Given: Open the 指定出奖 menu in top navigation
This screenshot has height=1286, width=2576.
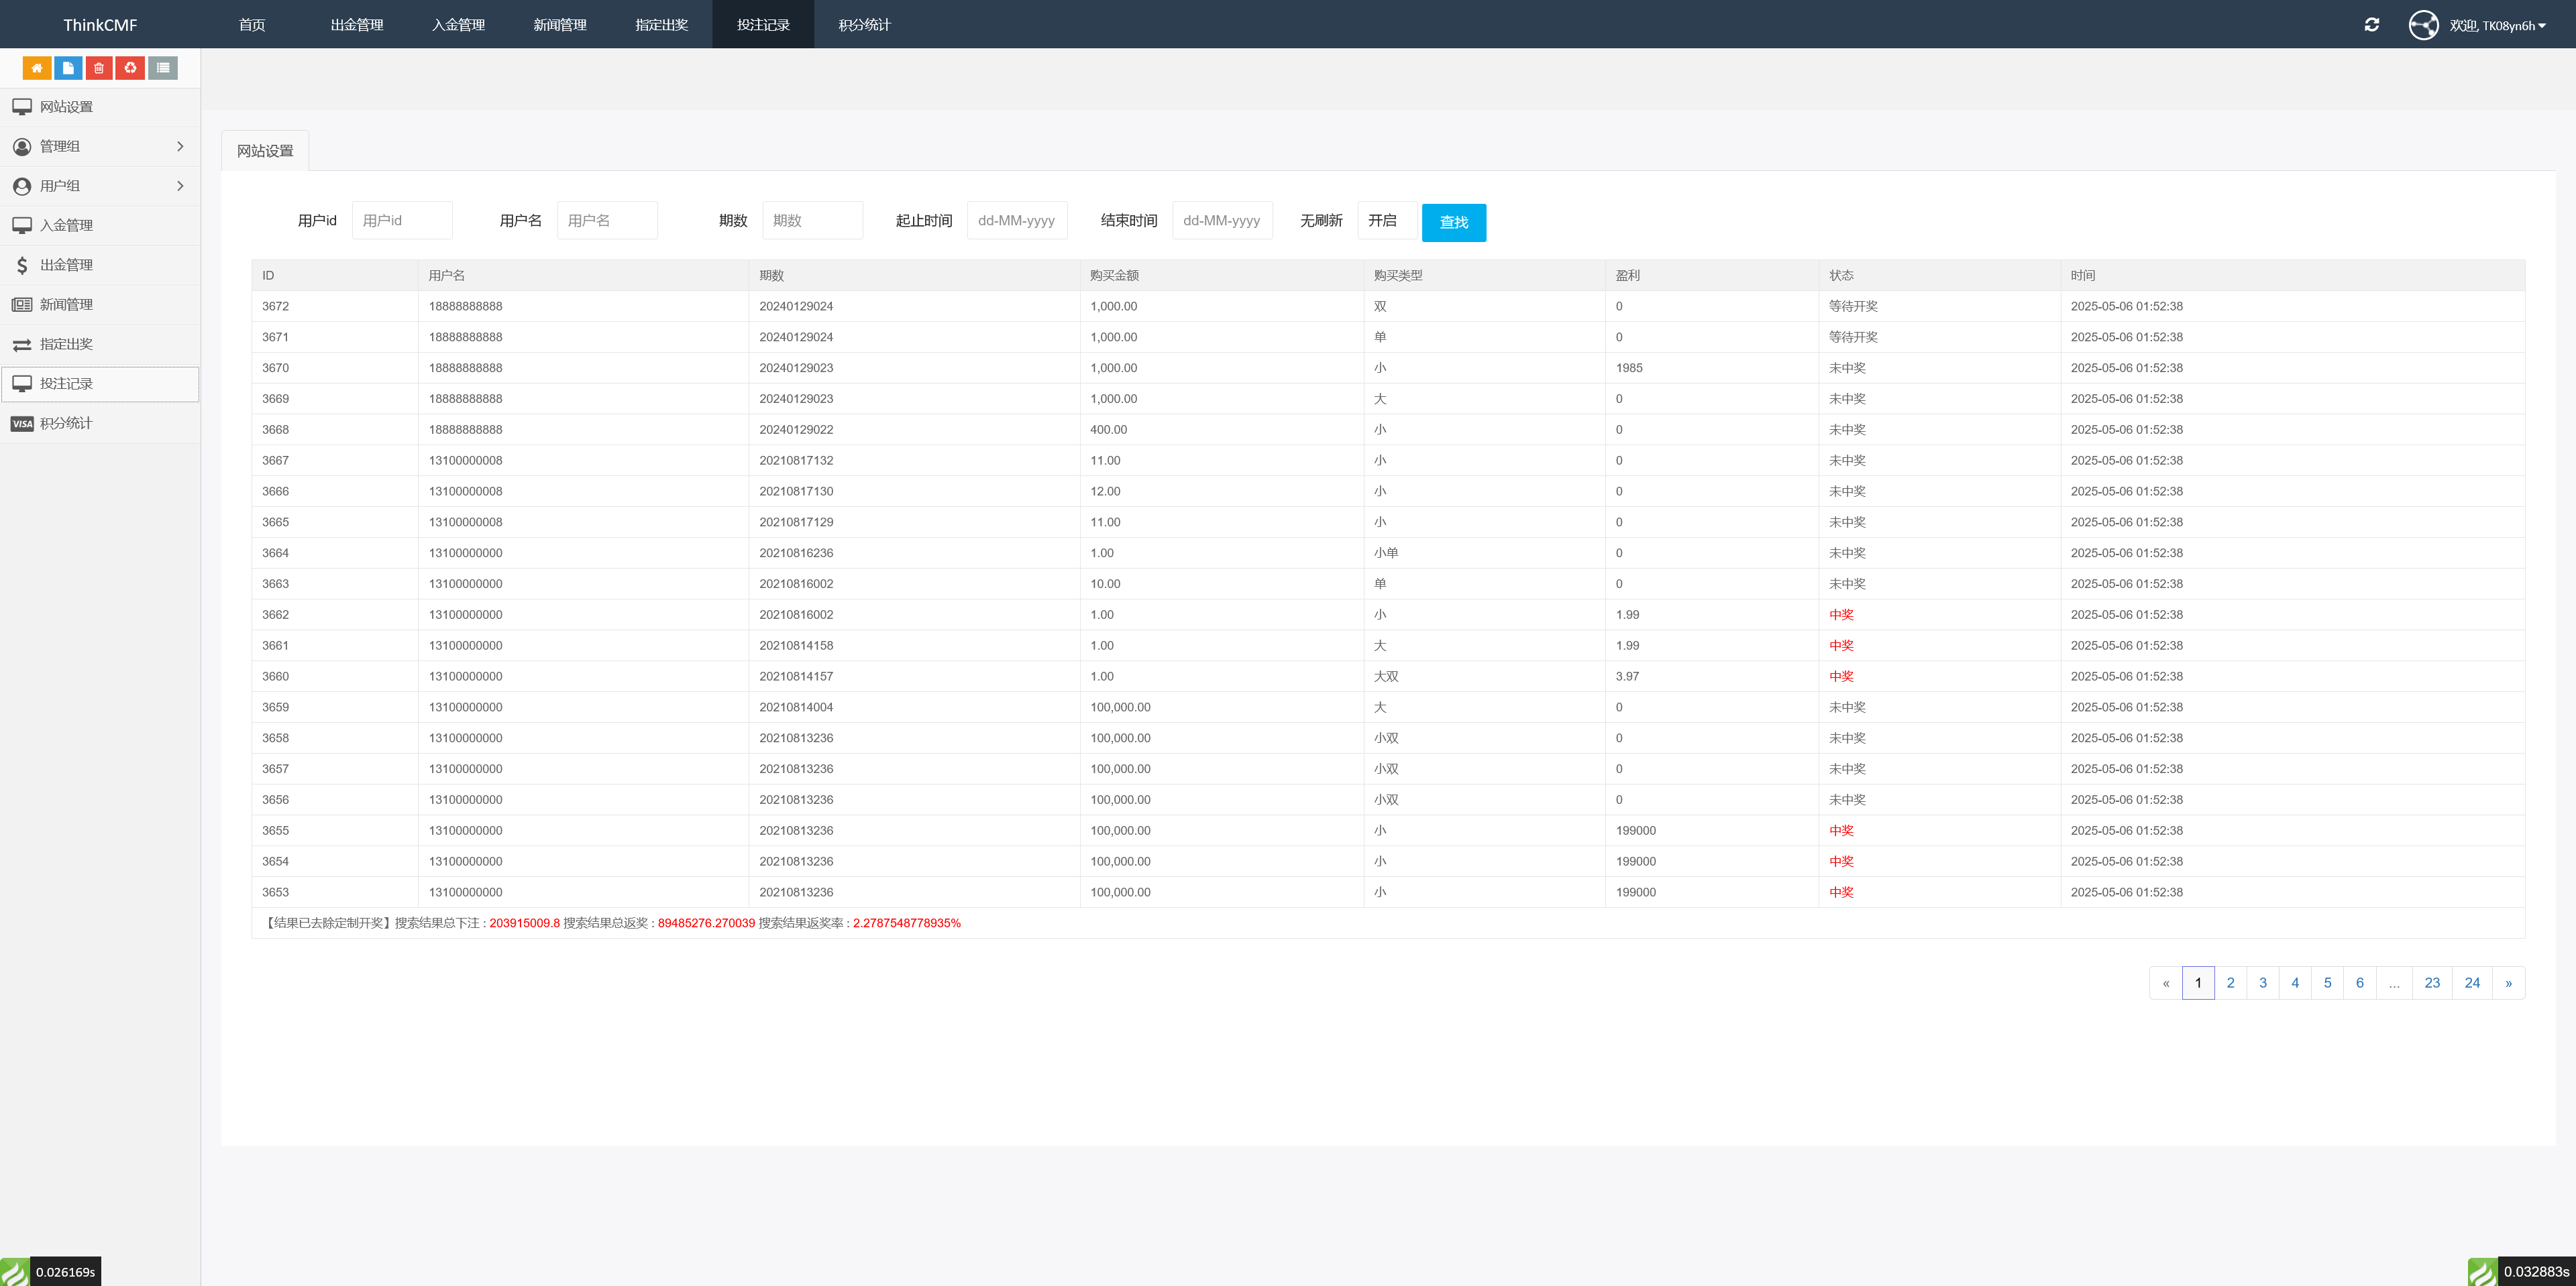Looking at the screenshot, I should pyautogui.click(x=662, y=24).
